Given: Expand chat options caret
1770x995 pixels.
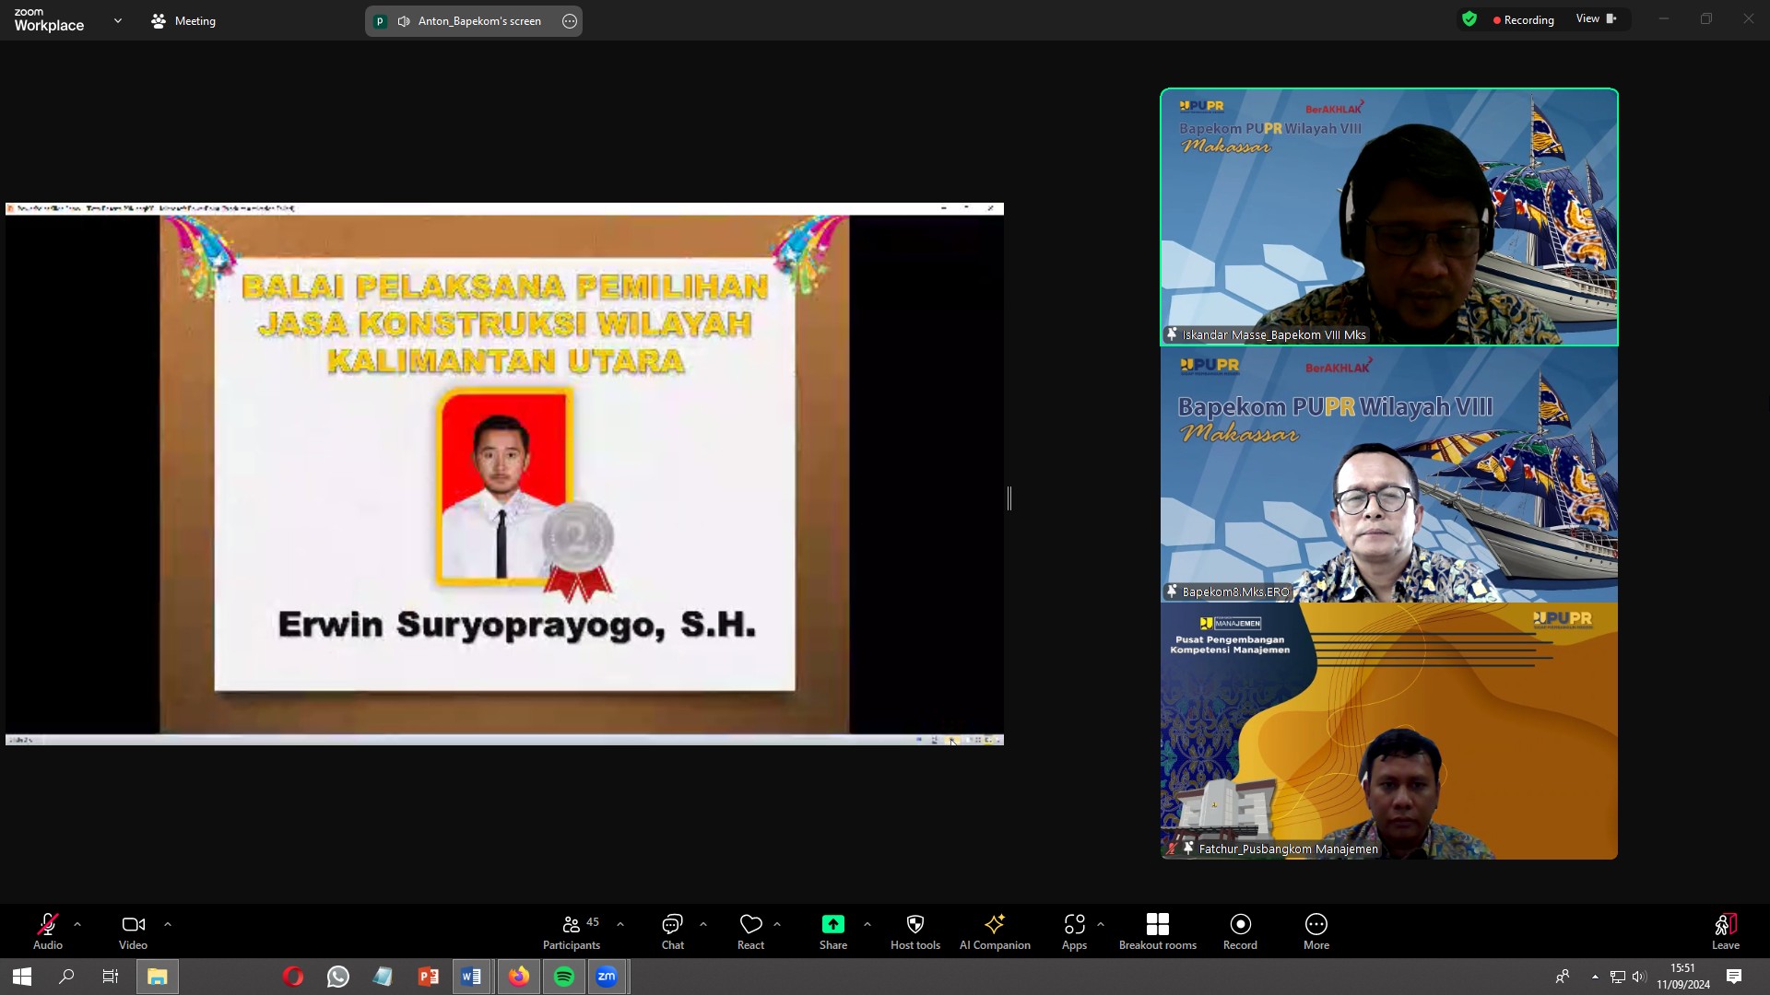Looking at the screenshot, I should [x=703, y=924].
